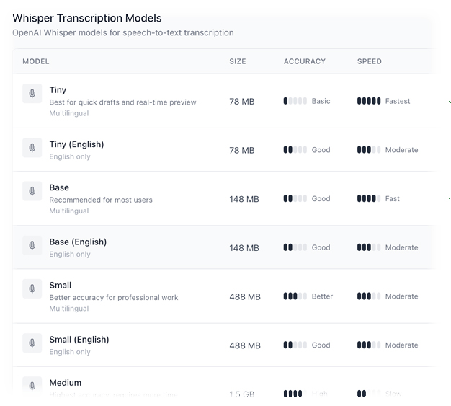Click the Medium model microphone icon

[x=32, y=386]
